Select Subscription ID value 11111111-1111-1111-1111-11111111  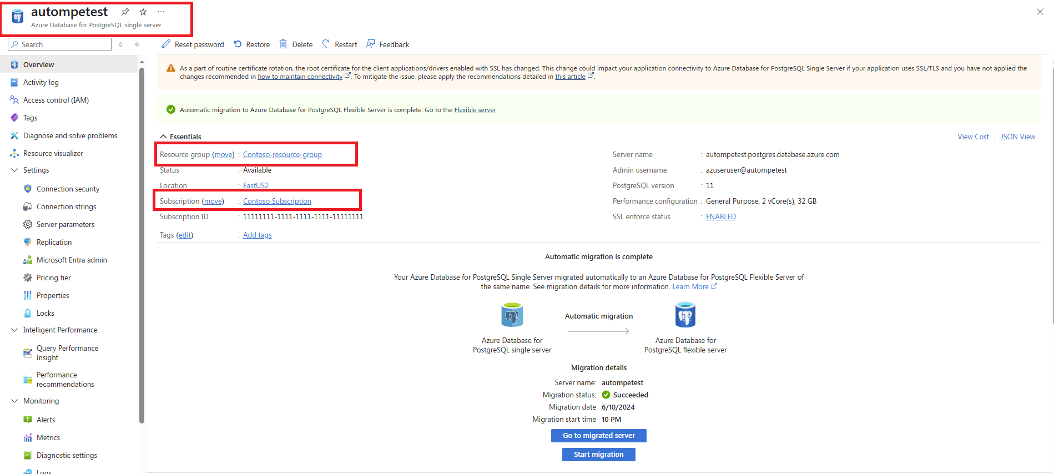(x=303, y=216)
